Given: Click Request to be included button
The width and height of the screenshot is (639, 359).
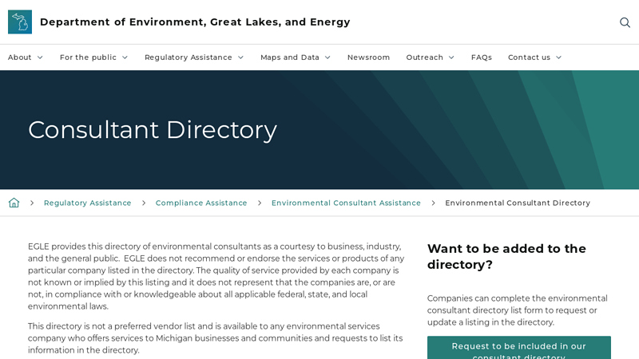Looking at the screenshot, I should tap(518, 348).
